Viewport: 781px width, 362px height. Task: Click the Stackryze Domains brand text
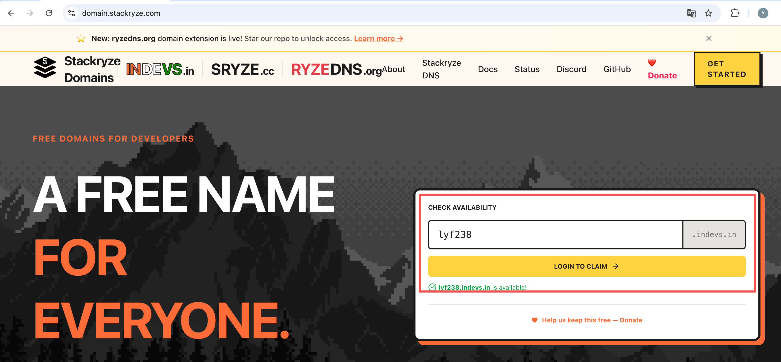tap(92, 69)
